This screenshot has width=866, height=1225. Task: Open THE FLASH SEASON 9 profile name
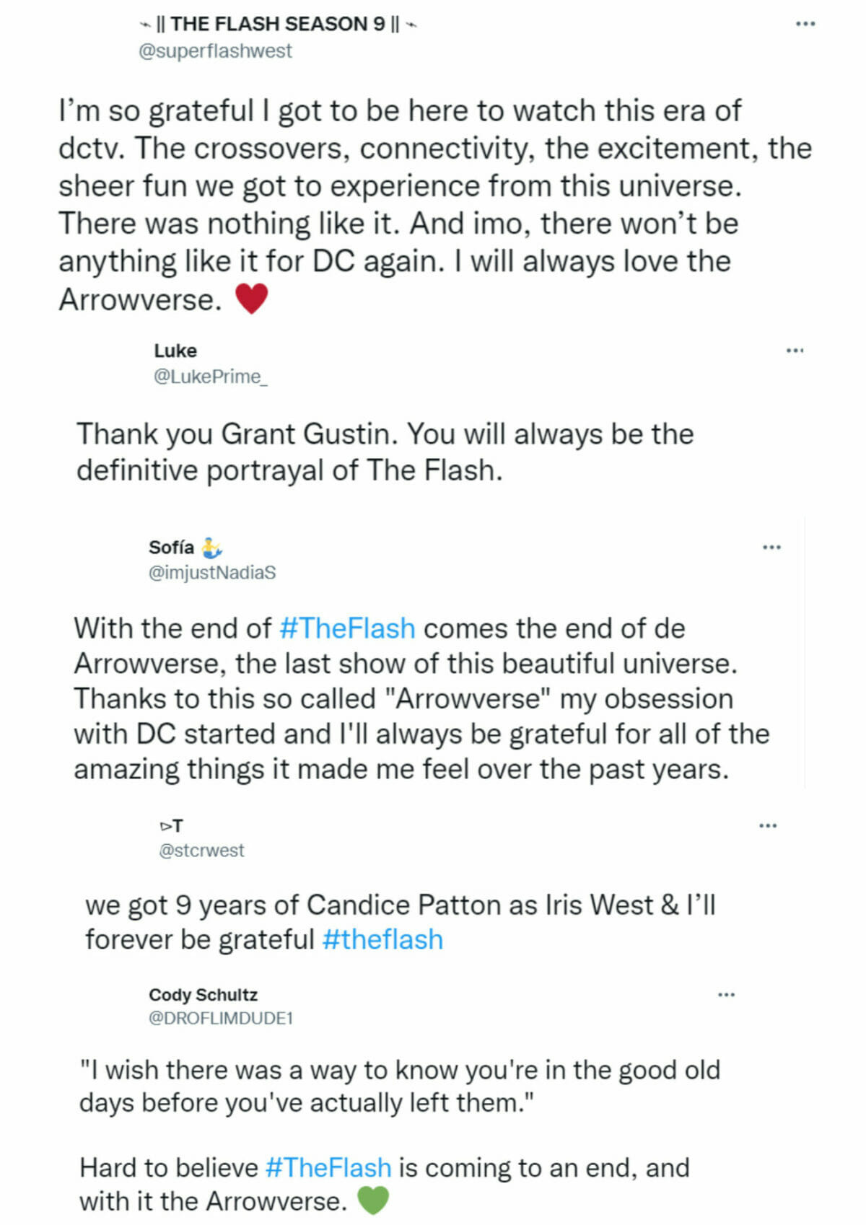pyautogui.click(x=278, y=25)
